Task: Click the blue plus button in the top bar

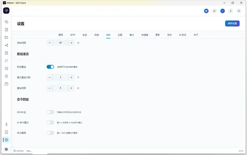Action: click(x=222, y=11)
